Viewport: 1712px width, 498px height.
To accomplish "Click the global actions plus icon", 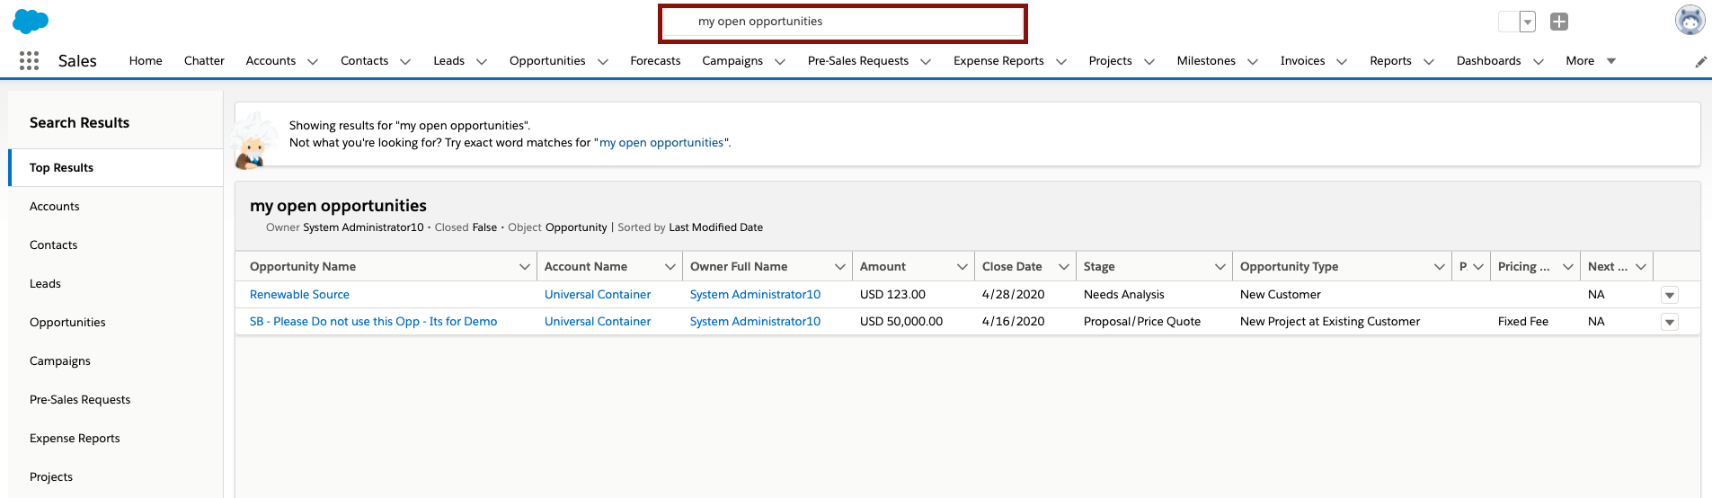I will coord(1559,22).
